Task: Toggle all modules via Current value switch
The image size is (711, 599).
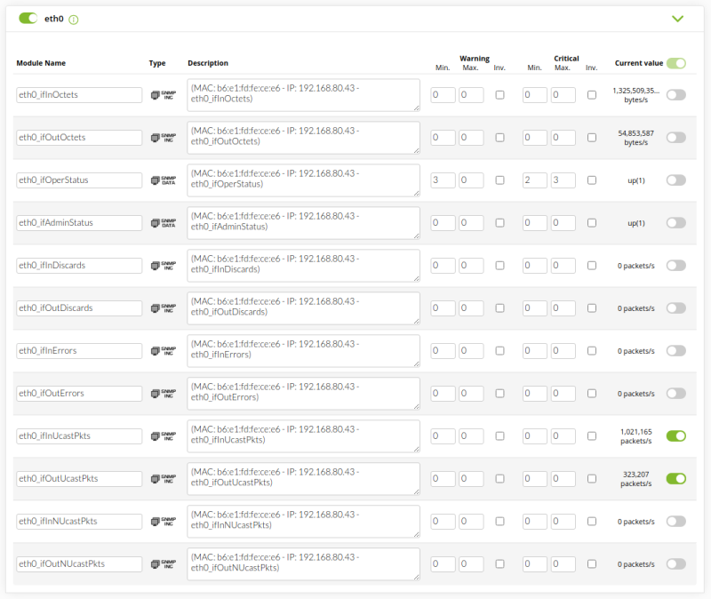Action: [x=676, y=63]
